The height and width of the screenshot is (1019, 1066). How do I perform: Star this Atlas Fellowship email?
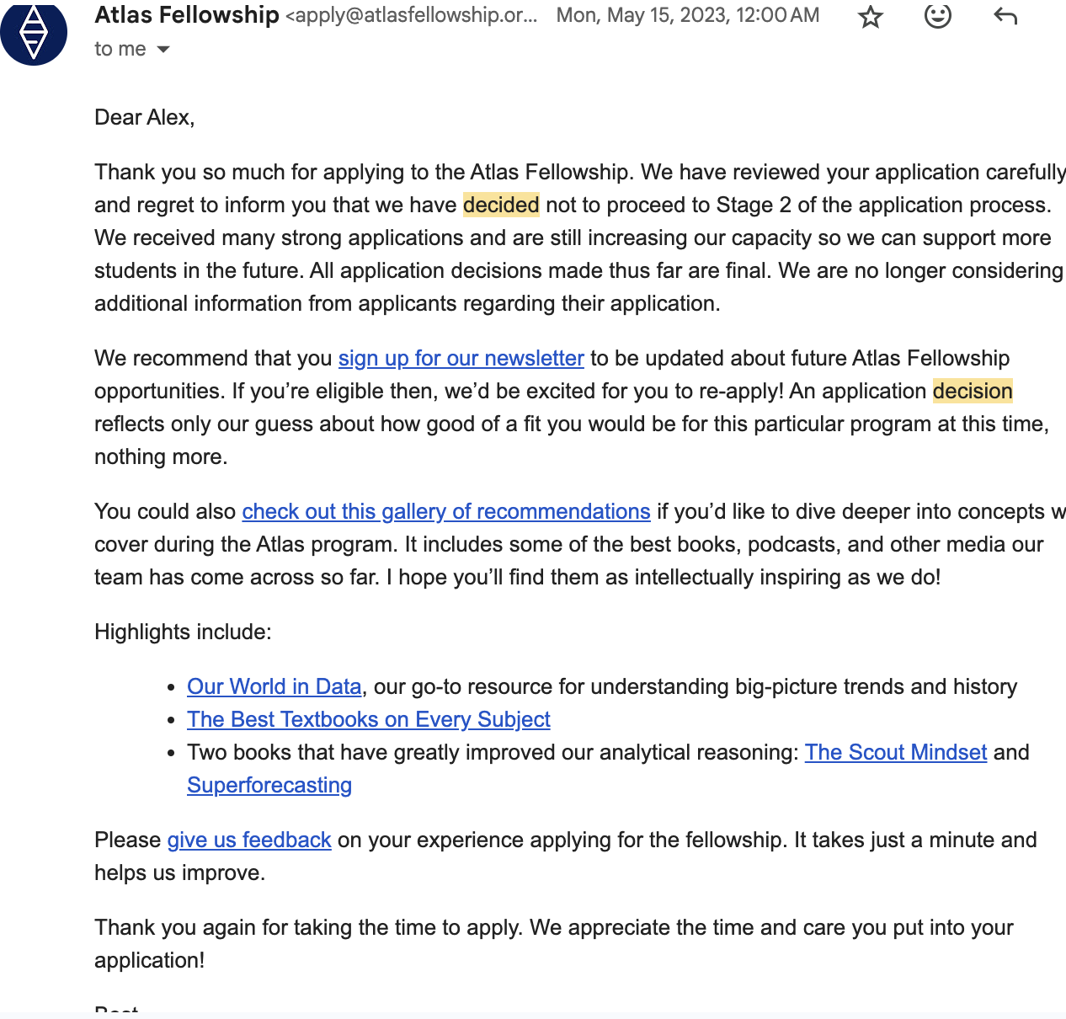tap(871, 17)
